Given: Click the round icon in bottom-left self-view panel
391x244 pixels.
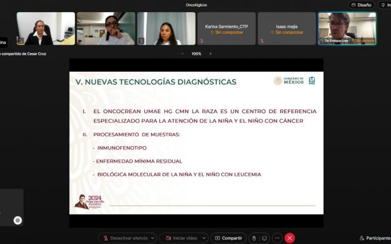Looking at the screenshot, I should tap(18, 220).
